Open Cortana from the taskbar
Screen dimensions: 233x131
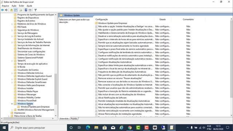[x=71, y=128]
